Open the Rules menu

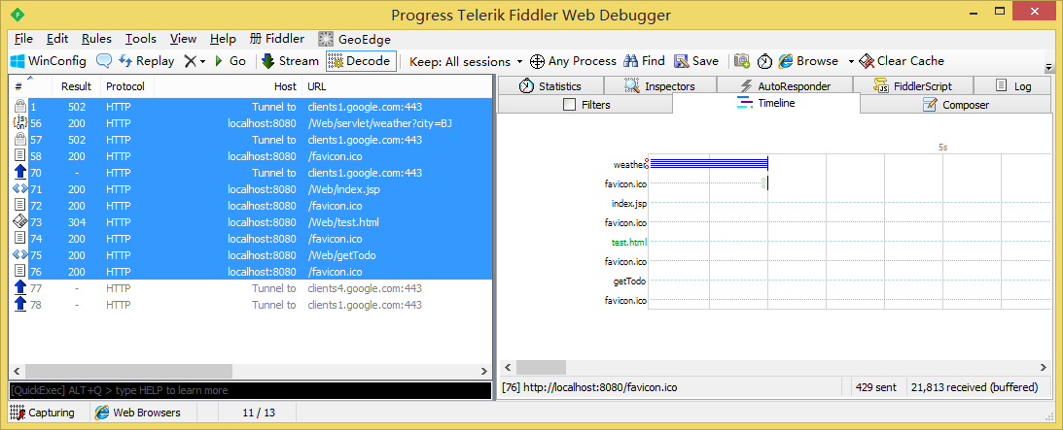pos(96,39)
